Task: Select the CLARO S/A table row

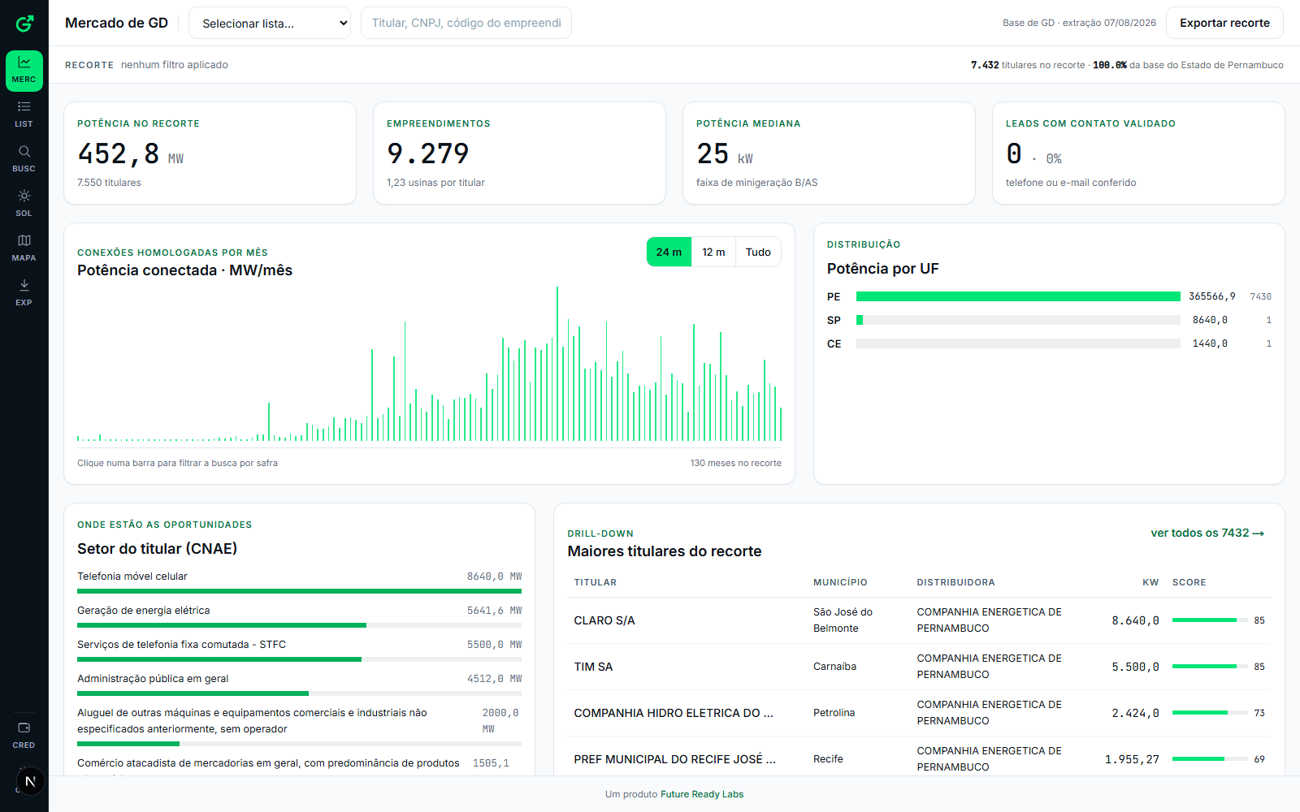Action: click(x=919, y=620)
